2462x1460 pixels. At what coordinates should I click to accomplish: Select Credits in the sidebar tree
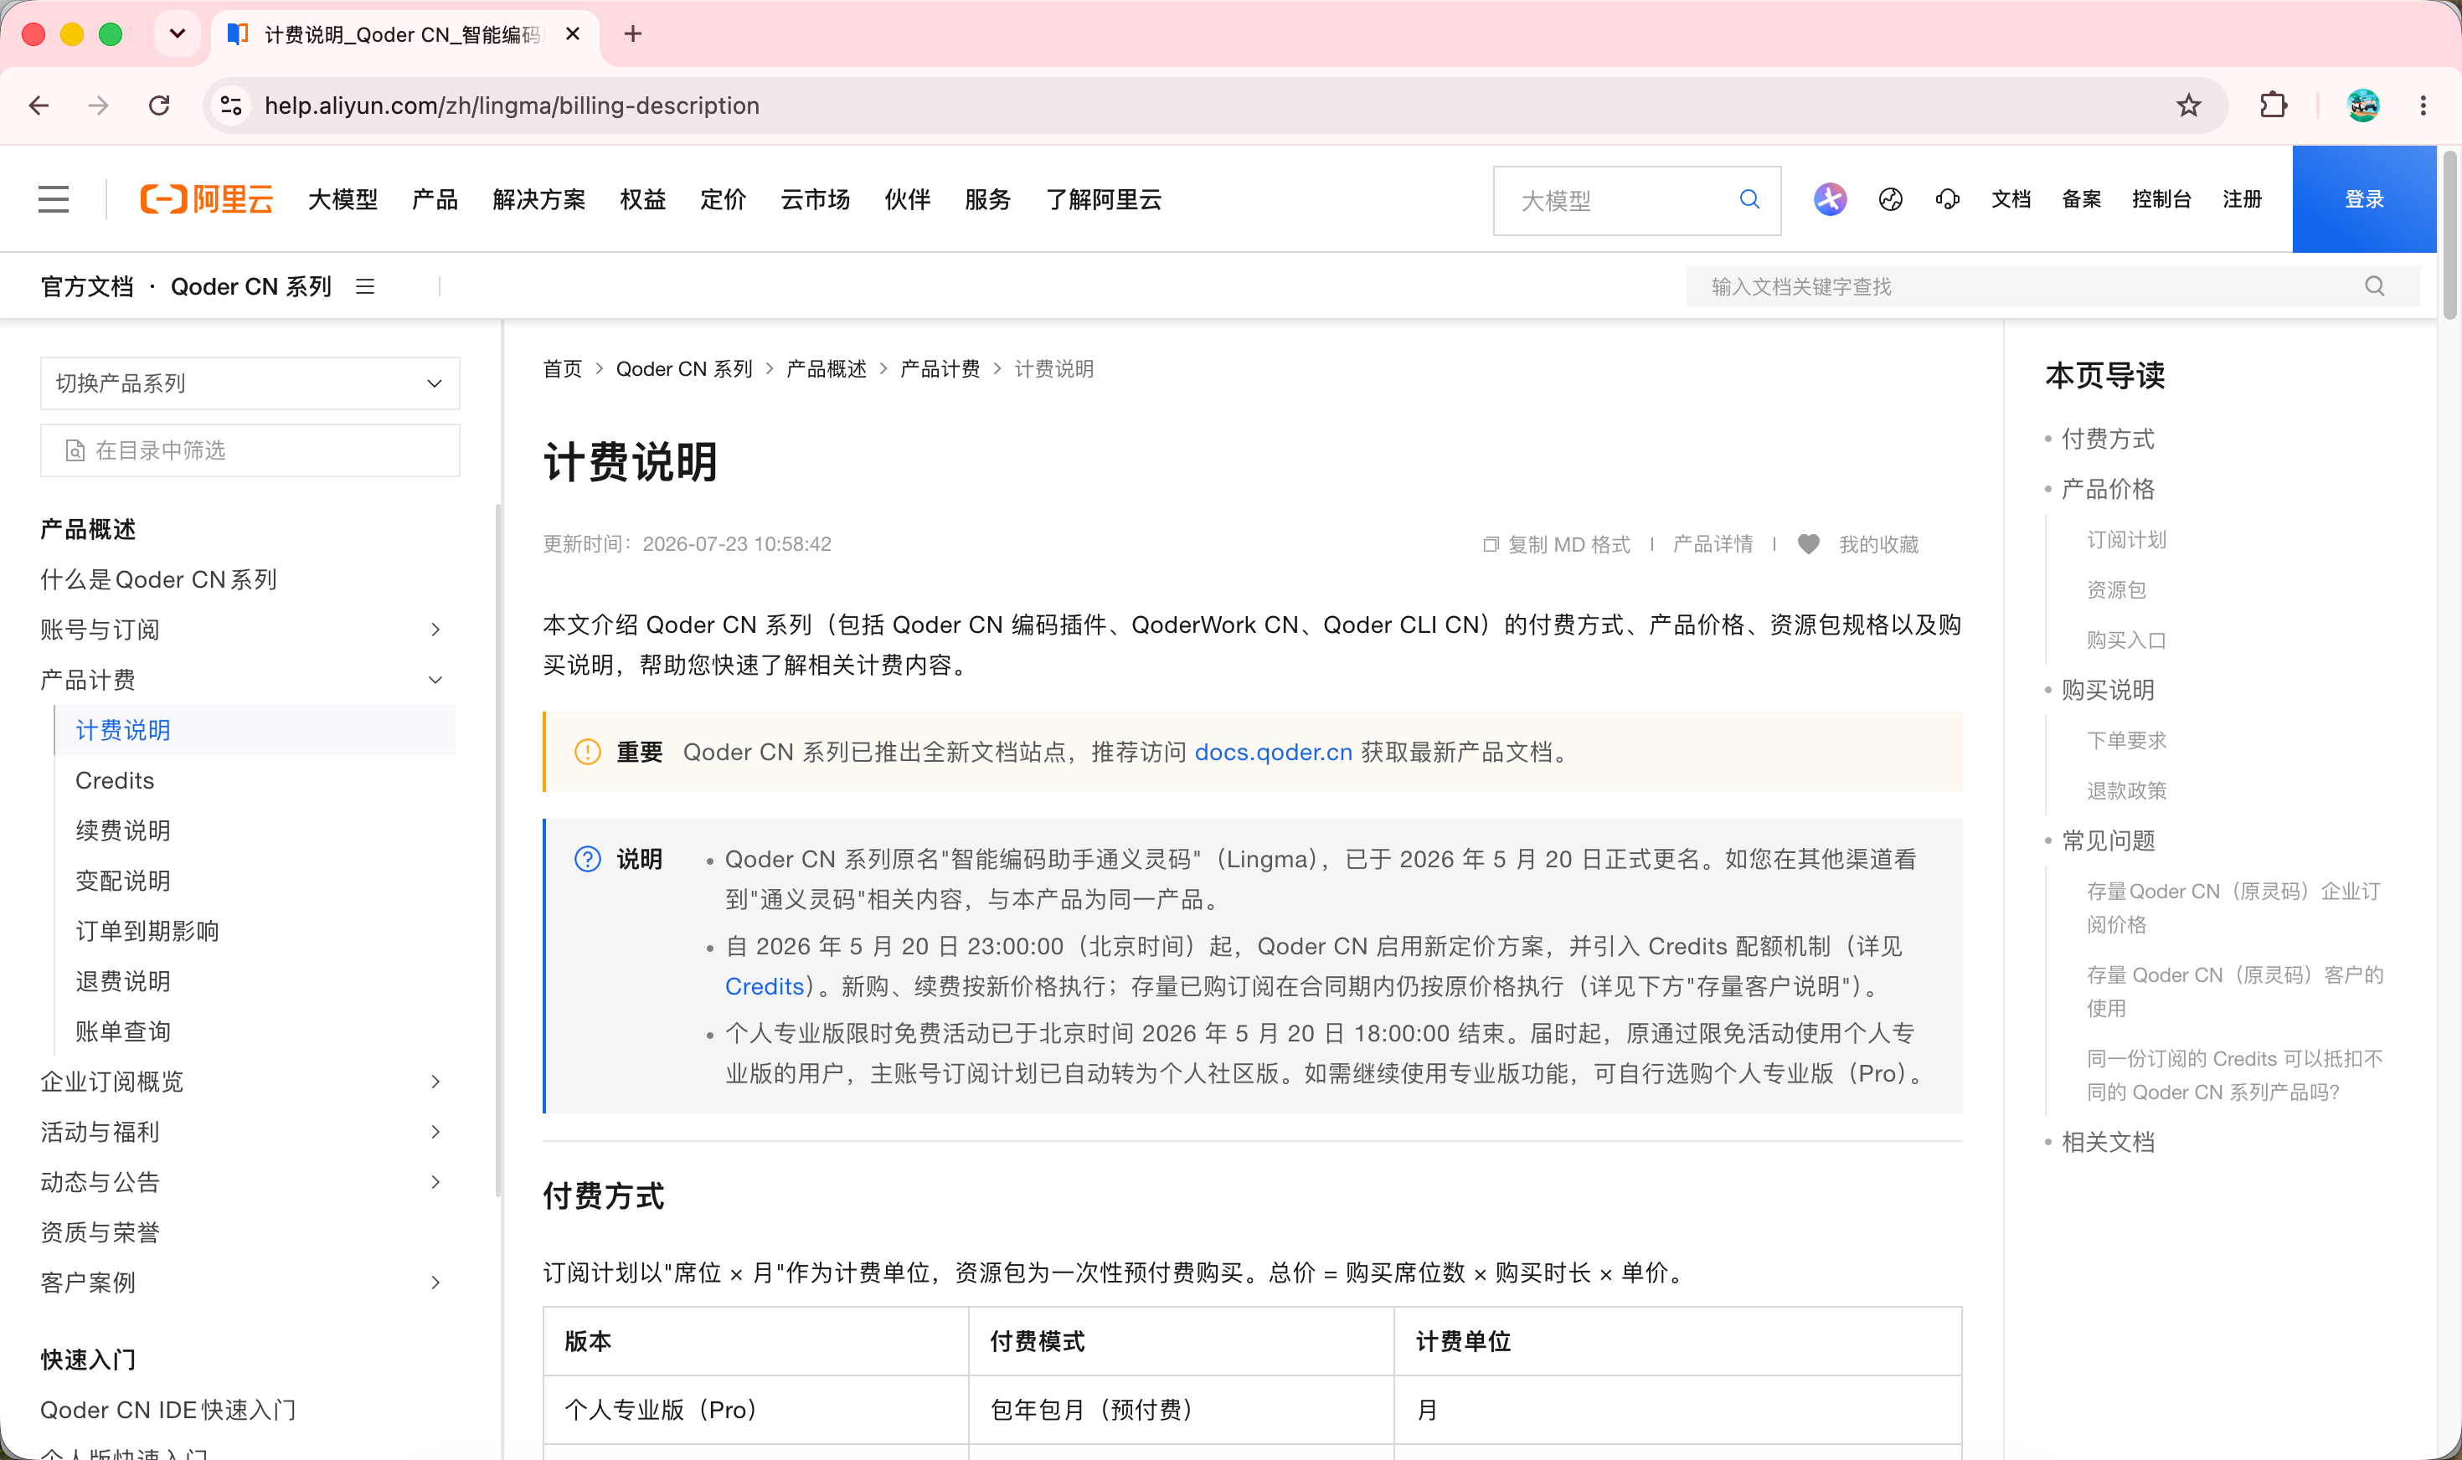point(115,780)
